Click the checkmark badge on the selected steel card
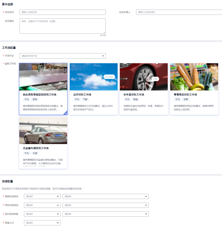This screenshot has width=222, height=229. [66, 113]
